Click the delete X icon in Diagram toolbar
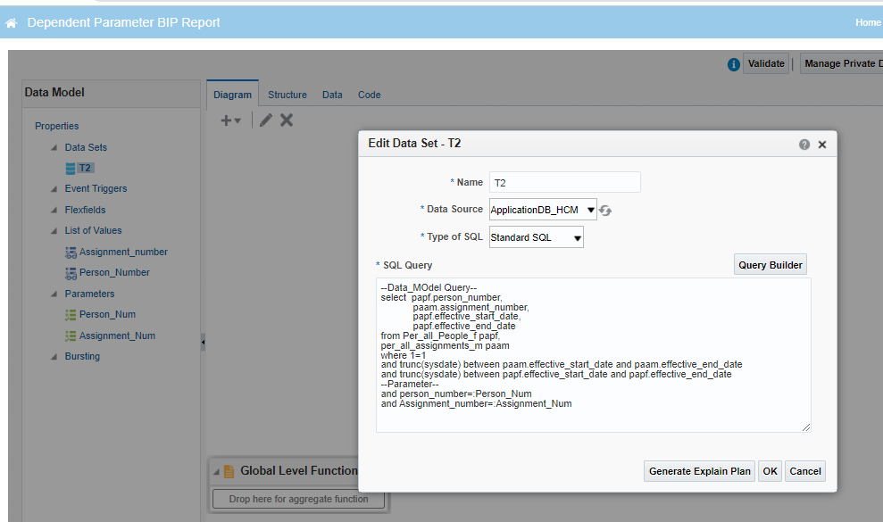 point(287,120)
